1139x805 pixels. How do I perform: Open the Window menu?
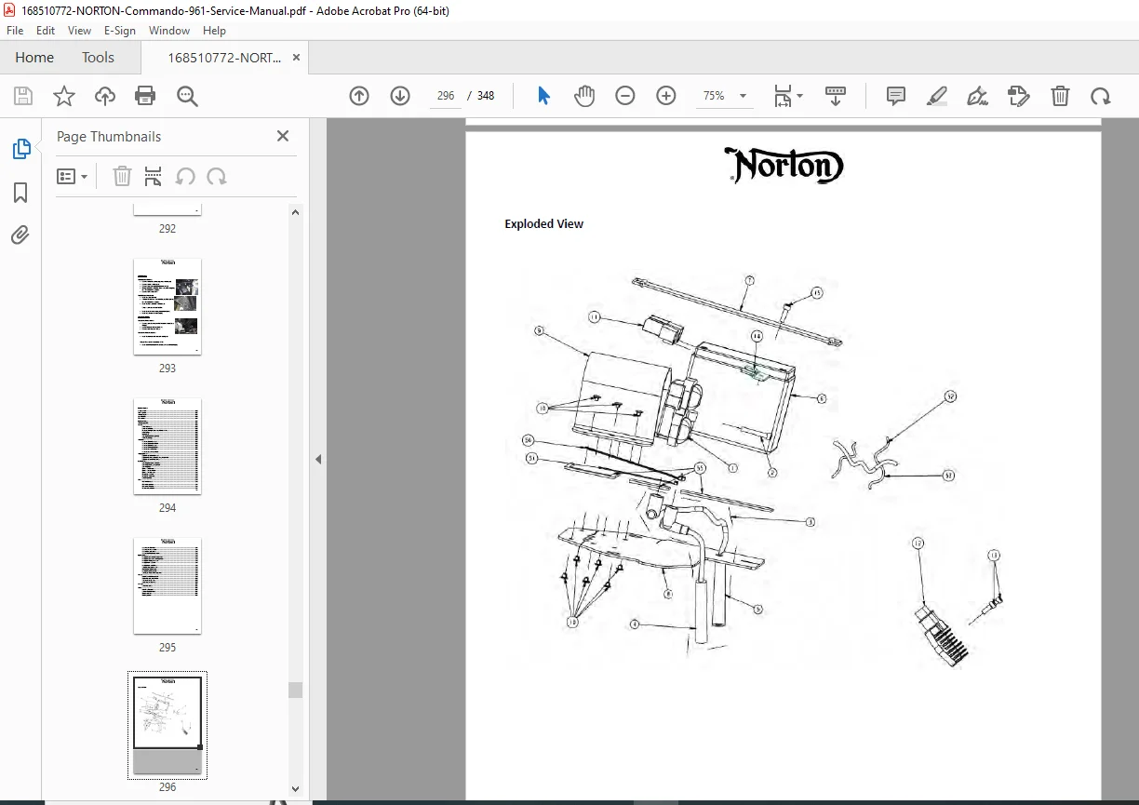(x=169, y=30)
